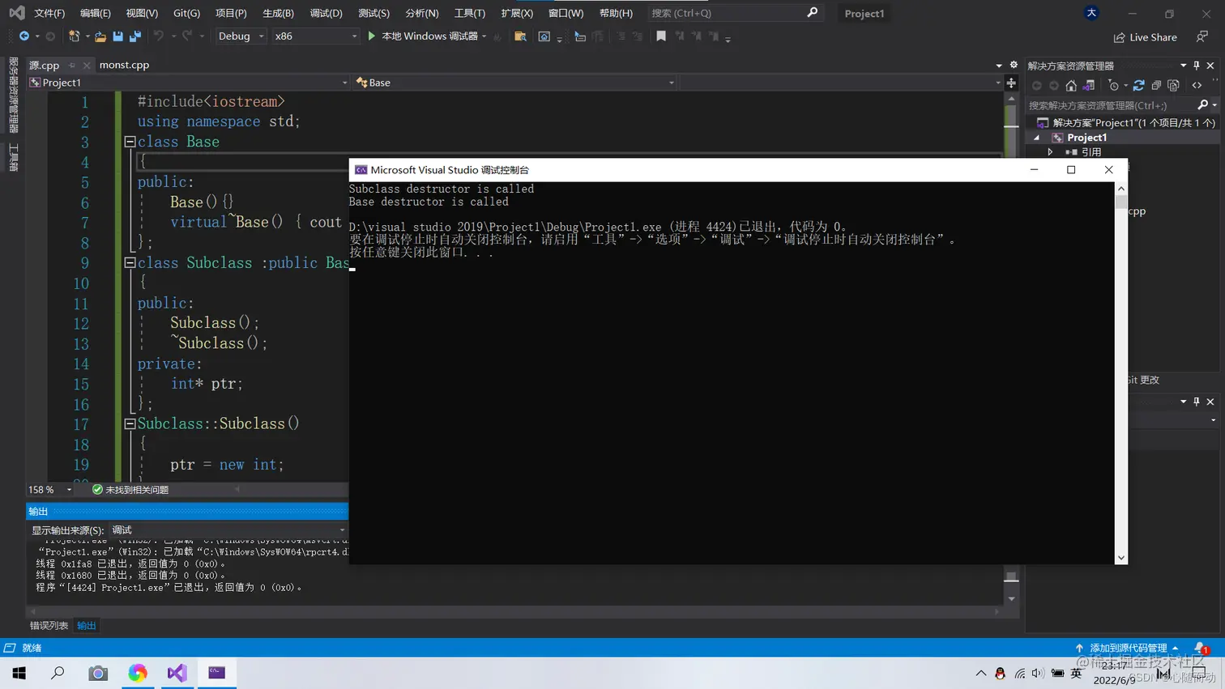The width and height of the screenshot is (1225, 689).
Task: Click the New Project toolbar icon
Action: [74, 36]
